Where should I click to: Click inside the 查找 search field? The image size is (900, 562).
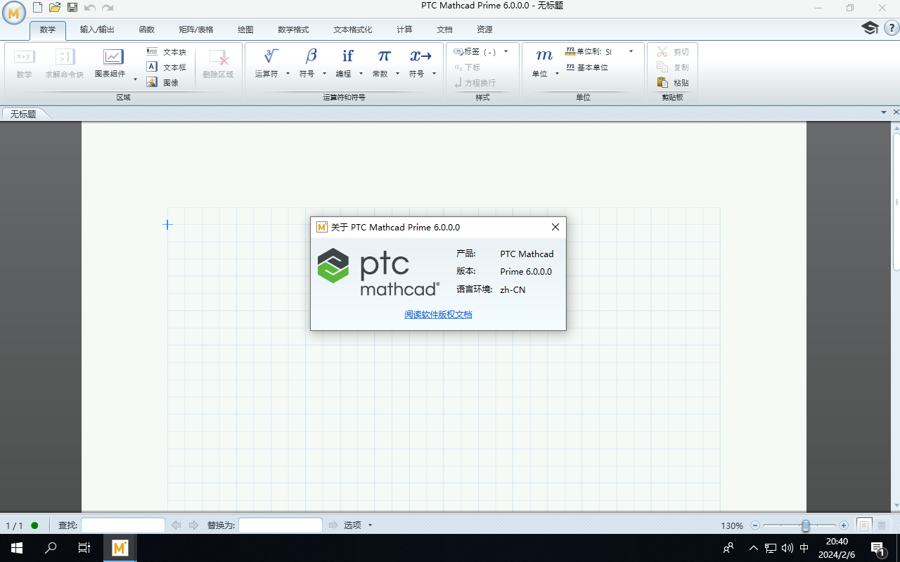click(x=123, y=525)
